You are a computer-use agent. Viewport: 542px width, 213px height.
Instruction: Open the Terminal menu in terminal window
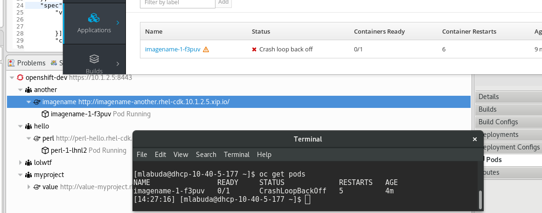tap(236, 155)
